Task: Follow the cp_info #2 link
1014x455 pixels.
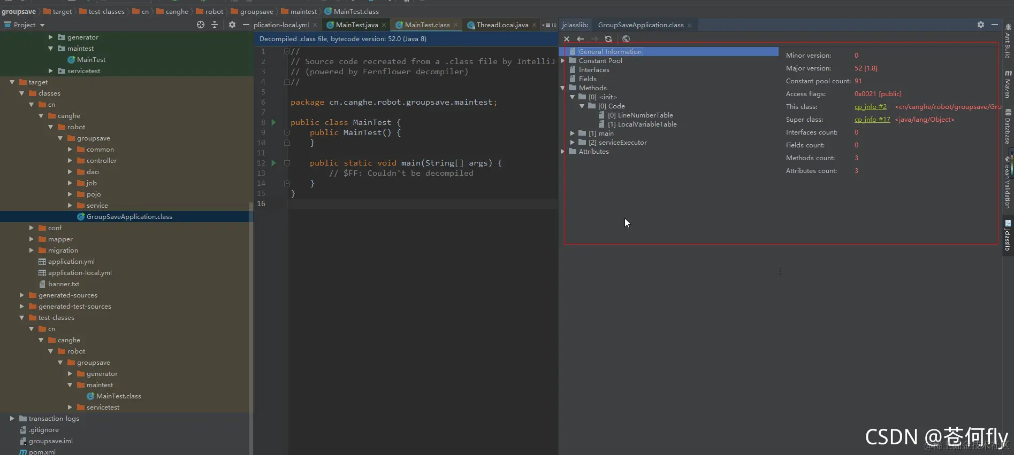Action: (870, 107)
